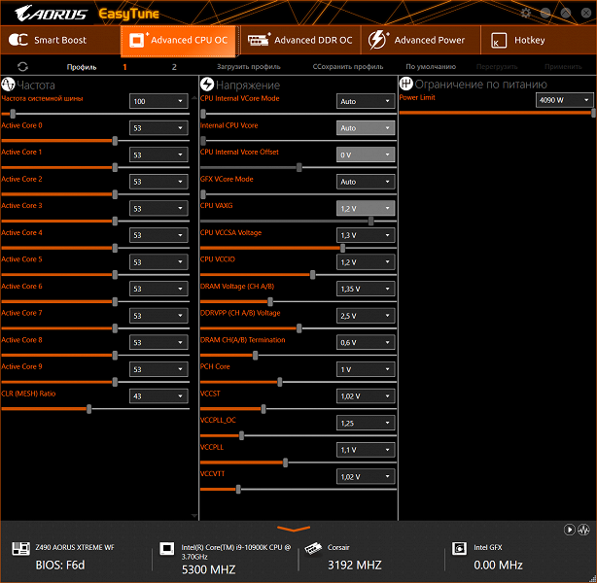Open DDRVPP (CH A/B) Voltage dropdown
Image resolution: width=597 pixels, height=583 pixels.
pyautogui.click(x=366, y=316)
